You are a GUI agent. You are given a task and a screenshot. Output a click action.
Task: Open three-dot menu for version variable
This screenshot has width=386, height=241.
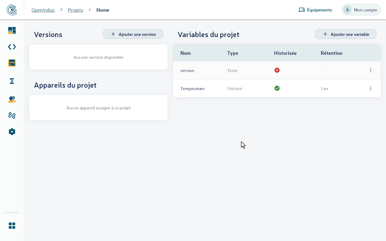(371, 70)
